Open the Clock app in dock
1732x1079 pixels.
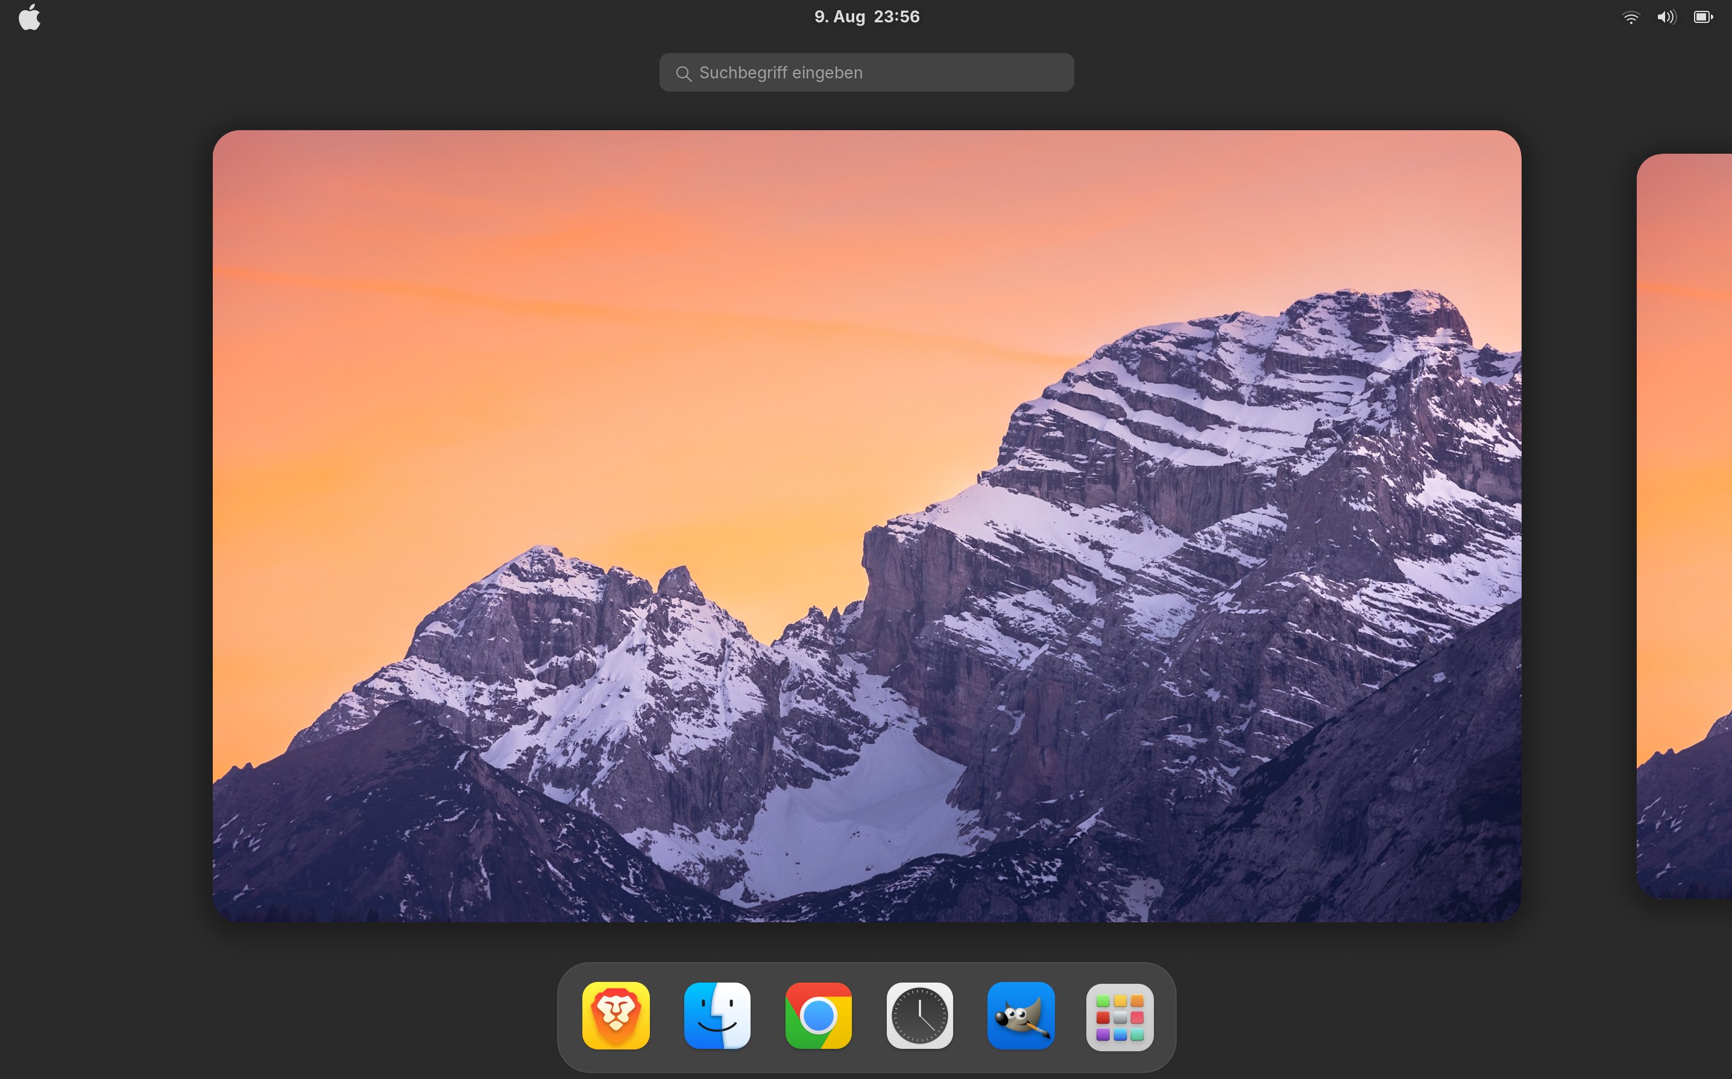coord(919,1015)
